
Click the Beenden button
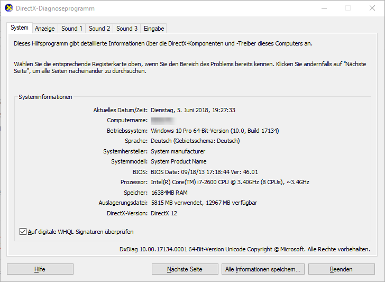(x=342, y=269)
